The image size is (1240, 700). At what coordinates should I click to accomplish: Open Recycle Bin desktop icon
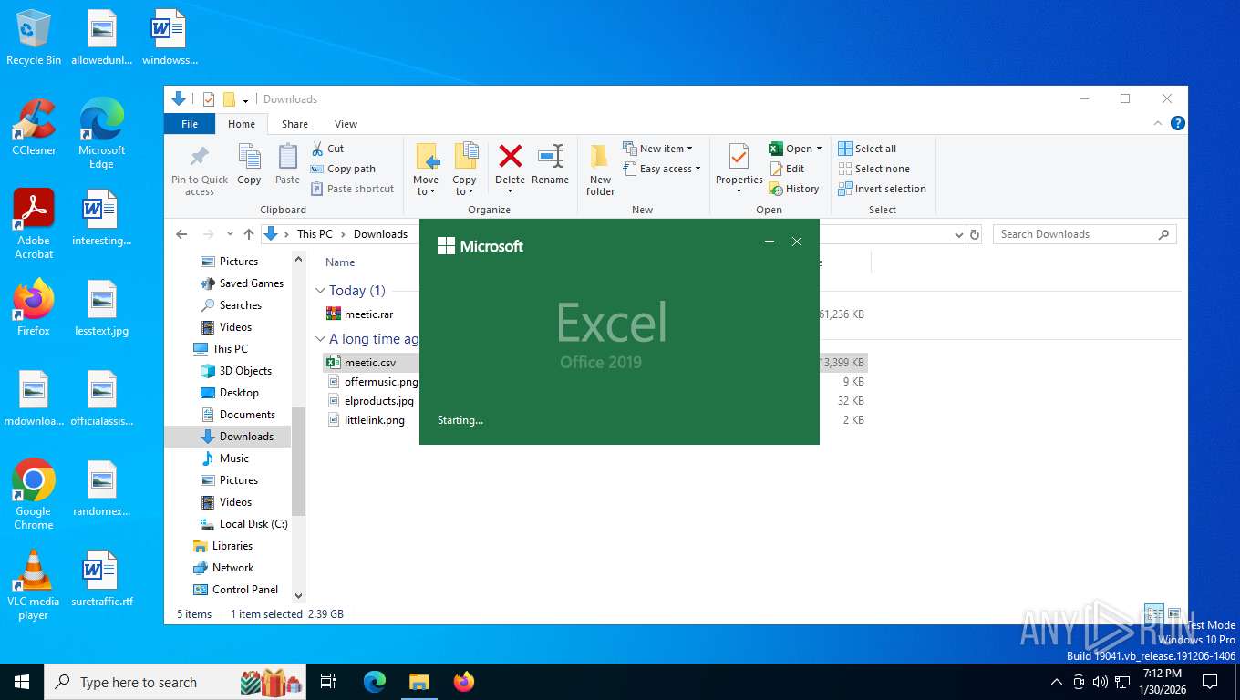click(34, 38)
